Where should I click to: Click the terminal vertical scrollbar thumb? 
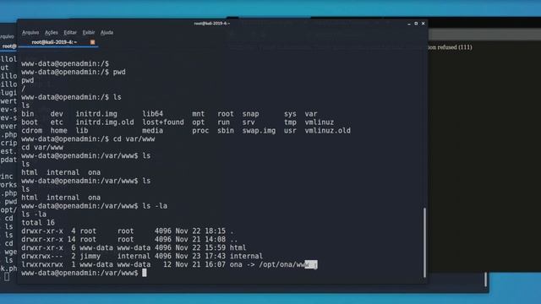pos(424,242)
